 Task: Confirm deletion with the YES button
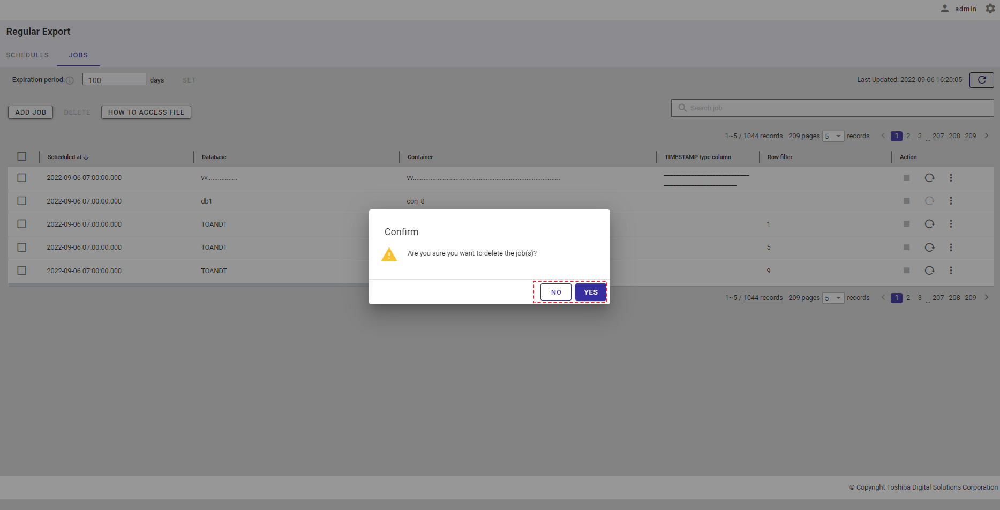[x=590, y=292]
